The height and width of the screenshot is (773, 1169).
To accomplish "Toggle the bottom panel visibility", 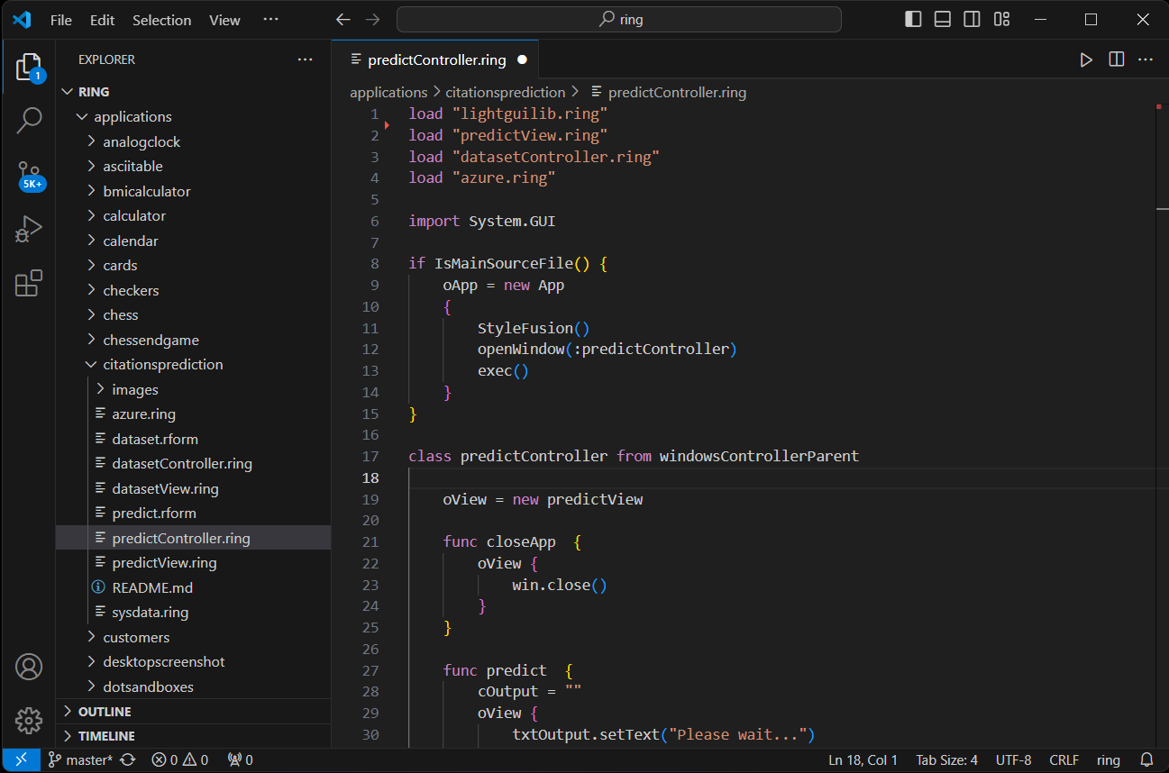I will [x=942, y=19].
